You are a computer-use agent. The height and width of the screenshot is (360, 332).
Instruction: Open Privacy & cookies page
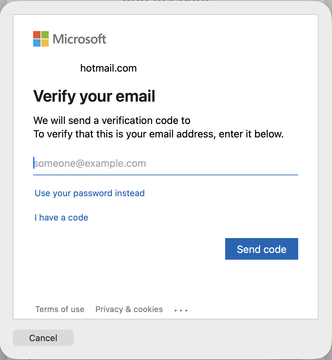[x=129, y=309]
